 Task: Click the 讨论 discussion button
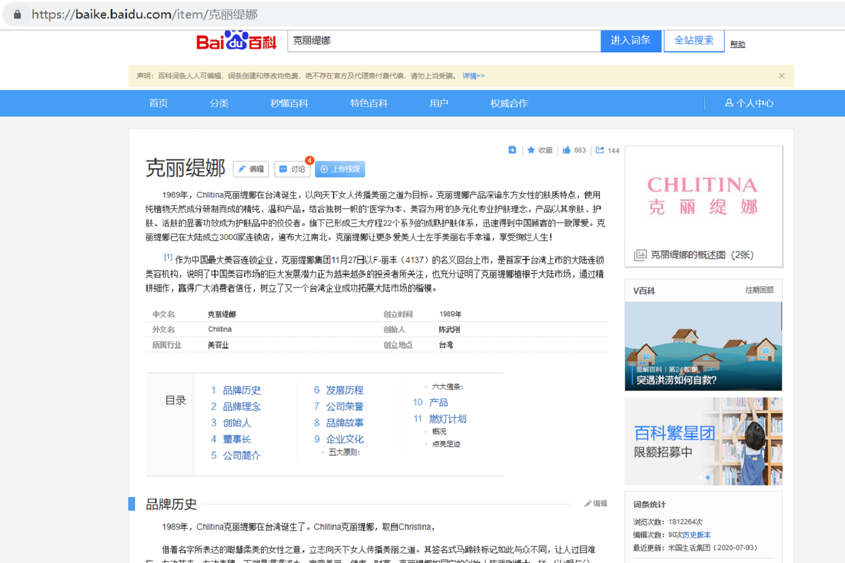tap(293, 169)
